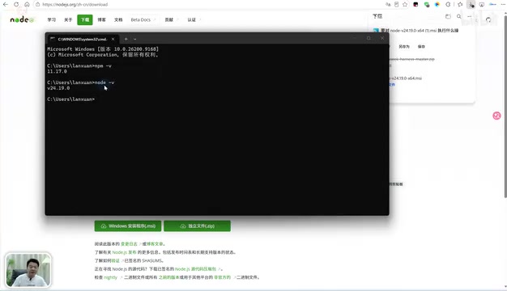Open the reading view icon in address bar

pyautogui.click(x=396, y=5)
